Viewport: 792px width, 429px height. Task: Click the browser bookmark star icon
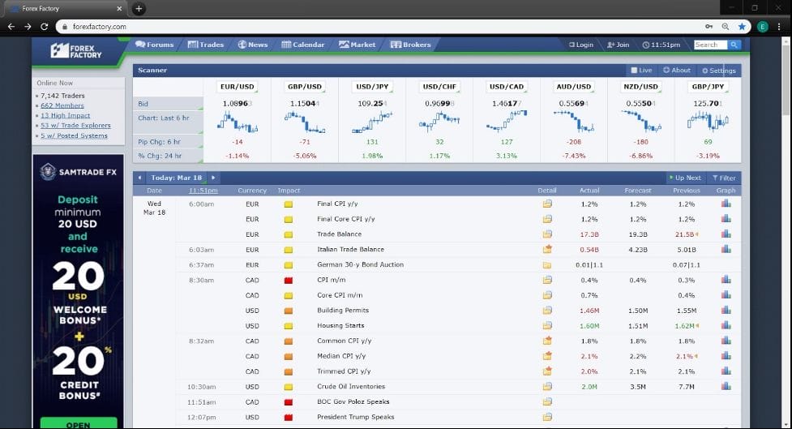[x=743, y=27]
